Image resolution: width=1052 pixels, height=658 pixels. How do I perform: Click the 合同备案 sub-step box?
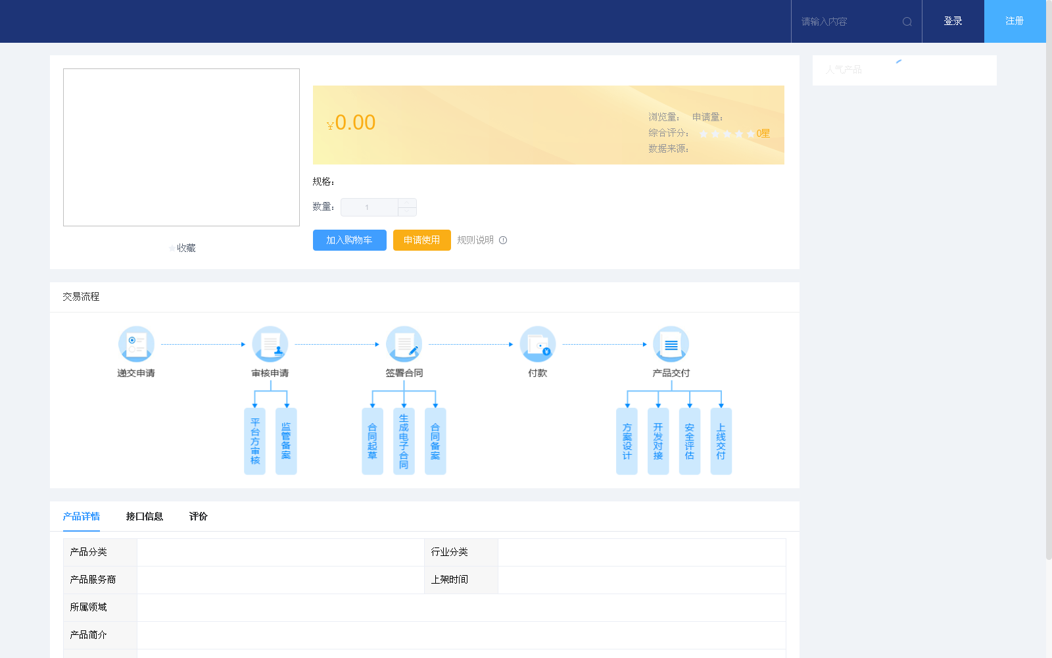435,441
